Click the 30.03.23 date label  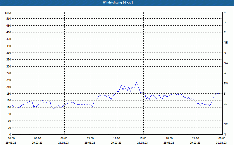coord(221,142)
